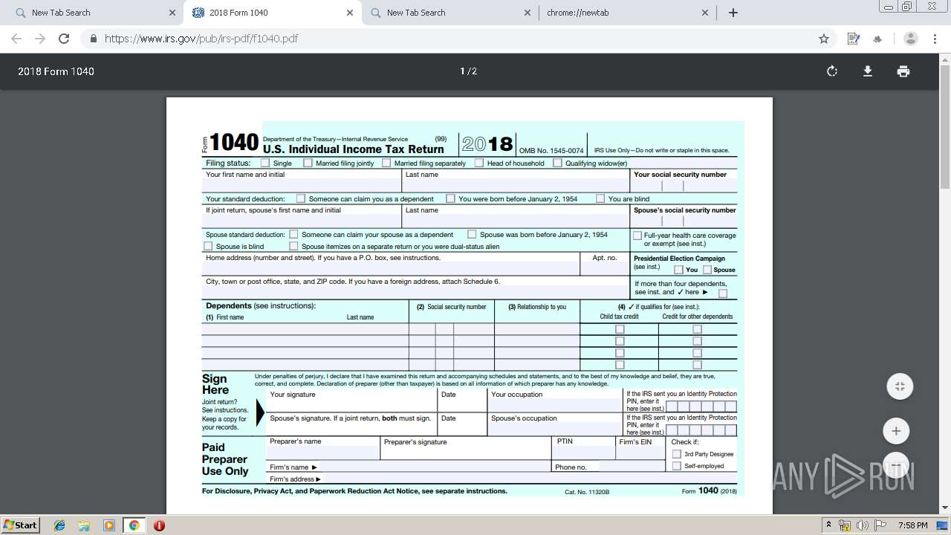Viewport: 951px width, 535px height.
Task: Check 'You were born before January 2, 1954'
Action: (x=450, y=198)
